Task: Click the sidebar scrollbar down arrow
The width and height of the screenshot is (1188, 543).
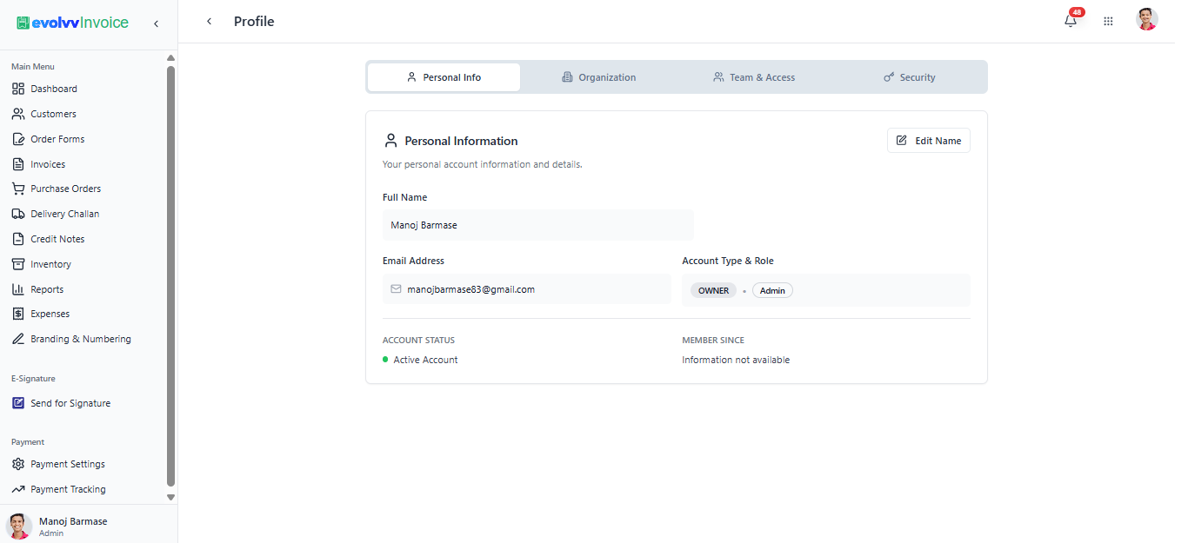Action: (170, 497)
